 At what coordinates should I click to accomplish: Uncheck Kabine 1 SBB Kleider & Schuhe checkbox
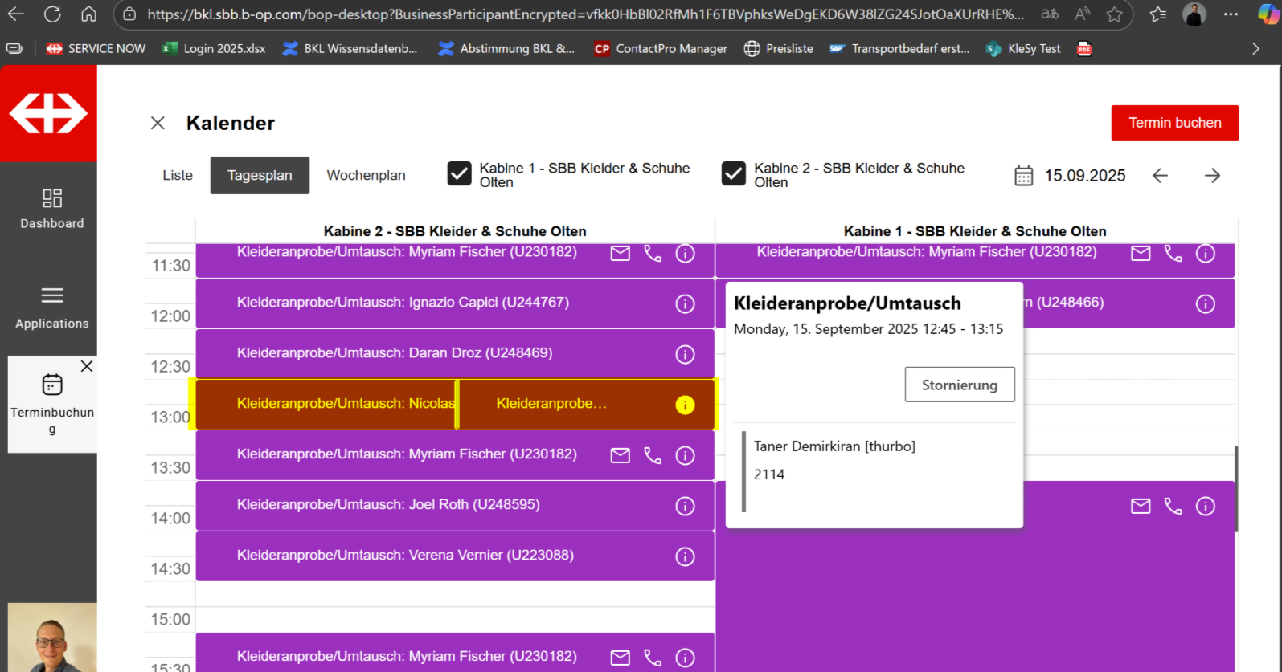(460, 174)
